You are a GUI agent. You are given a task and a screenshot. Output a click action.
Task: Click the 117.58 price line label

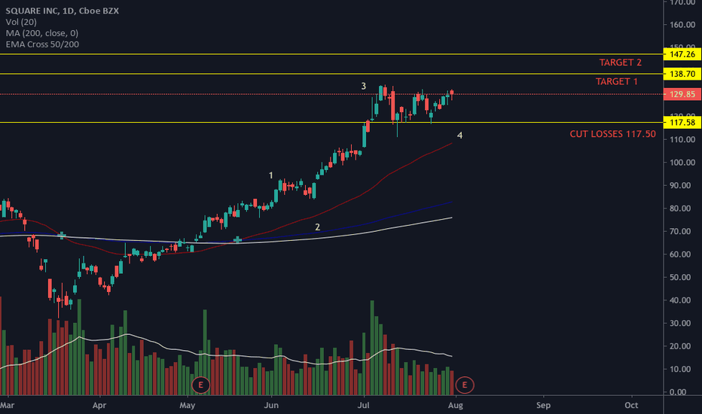tap(682, 122)
